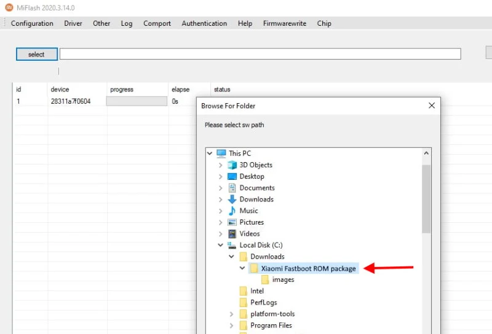The height and width of the screenshot is (334, 492).
Task: Click the Desktop folder icon
Action: pos(232,176)
